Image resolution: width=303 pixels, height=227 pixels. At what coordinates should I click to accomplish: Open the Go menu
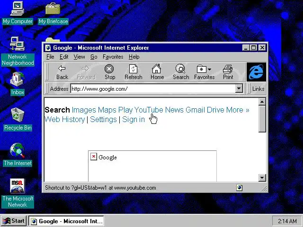(94, 57)
